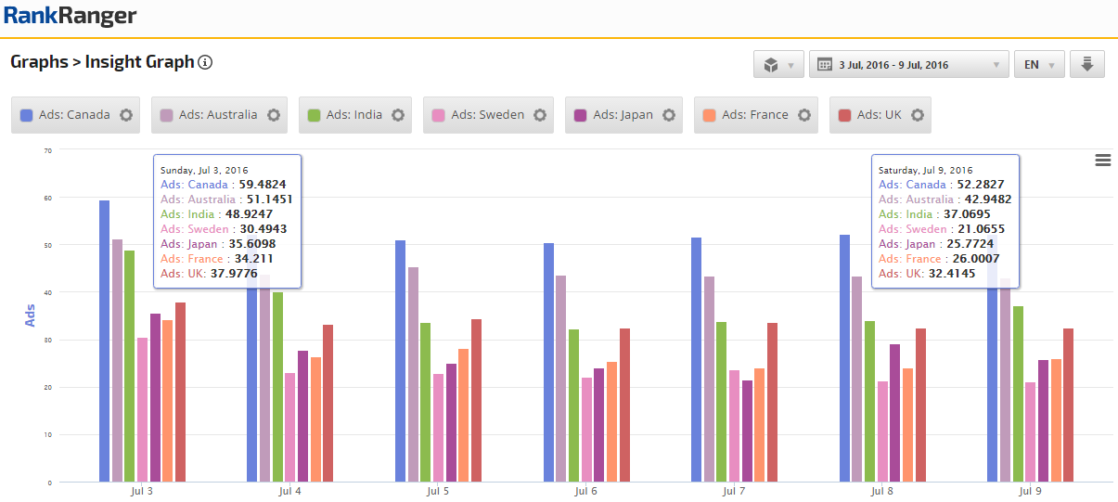Click gear icon next to Ads: Sweden

coord(540,115)
